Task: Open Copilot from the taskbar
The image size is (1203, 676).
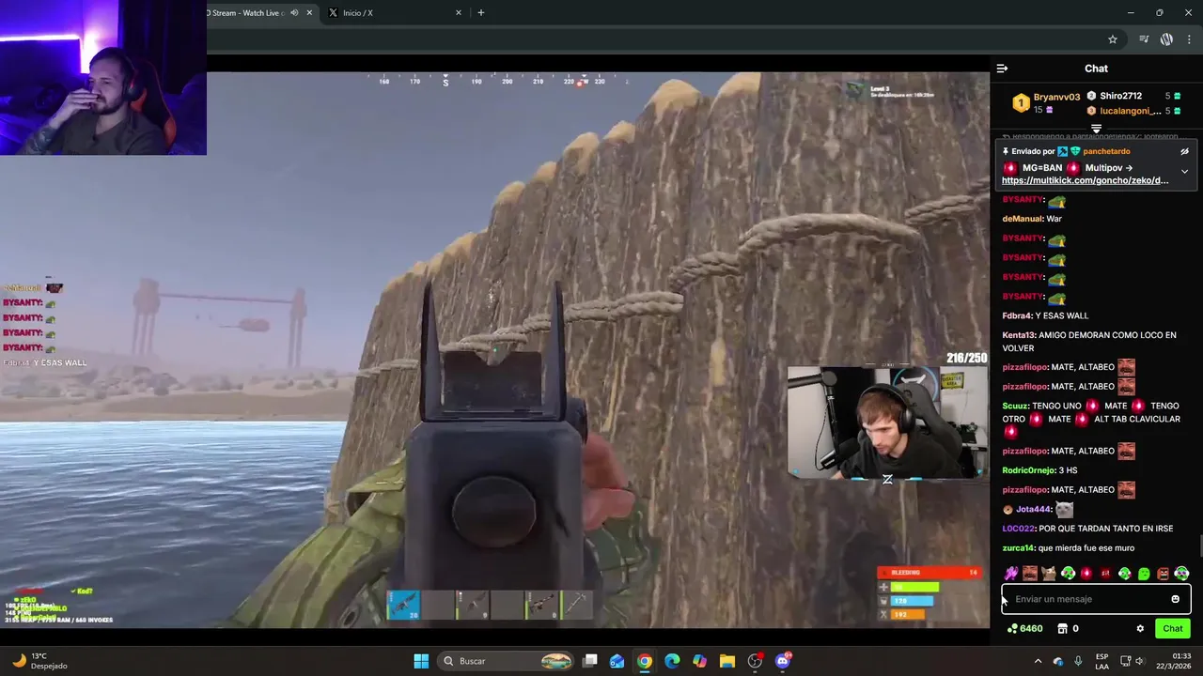Action: 699,661
